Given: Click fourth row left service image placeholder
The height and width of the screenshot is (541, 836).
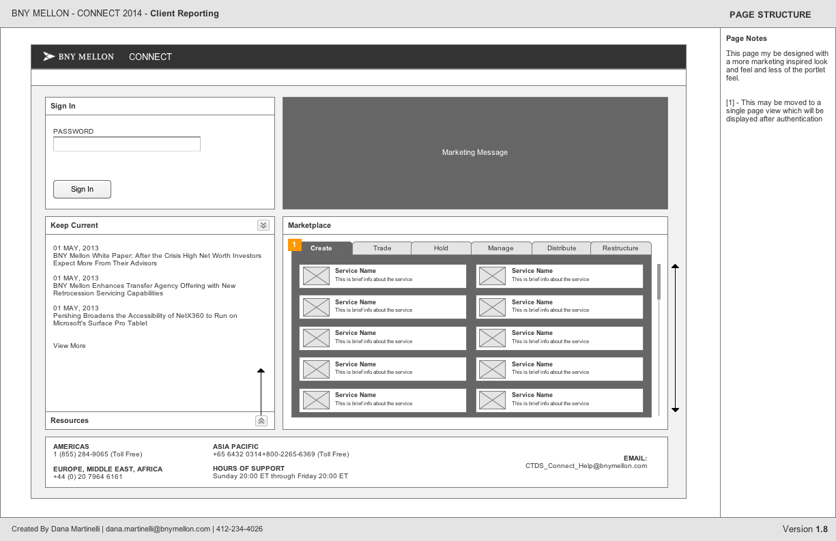Looking at the screenshot, I should click(x=316, y=369).
